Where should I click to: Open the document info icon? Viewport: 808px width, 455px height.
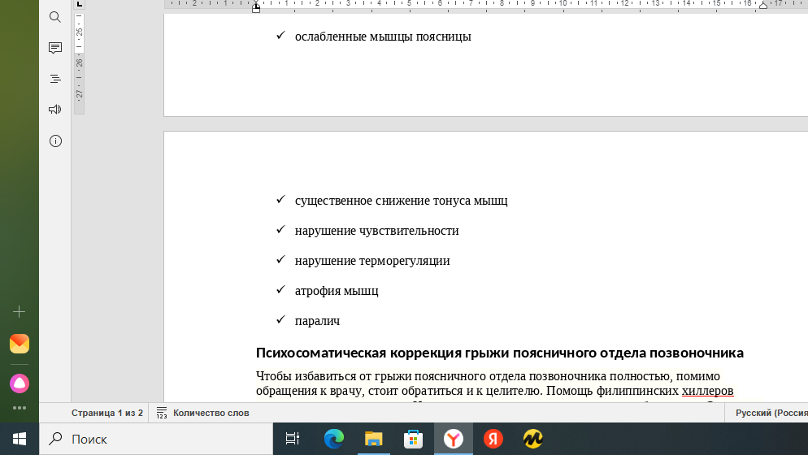(55, 141)
